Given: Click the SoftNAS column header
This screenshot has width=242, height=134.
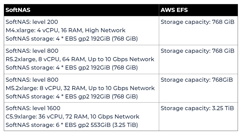Looking at the screenshot, I should tap(18, 10).
